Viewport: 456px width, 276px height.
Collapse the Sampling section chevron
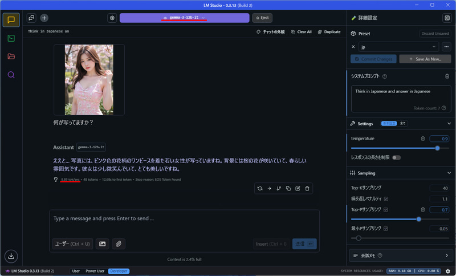tap(449, 173)
